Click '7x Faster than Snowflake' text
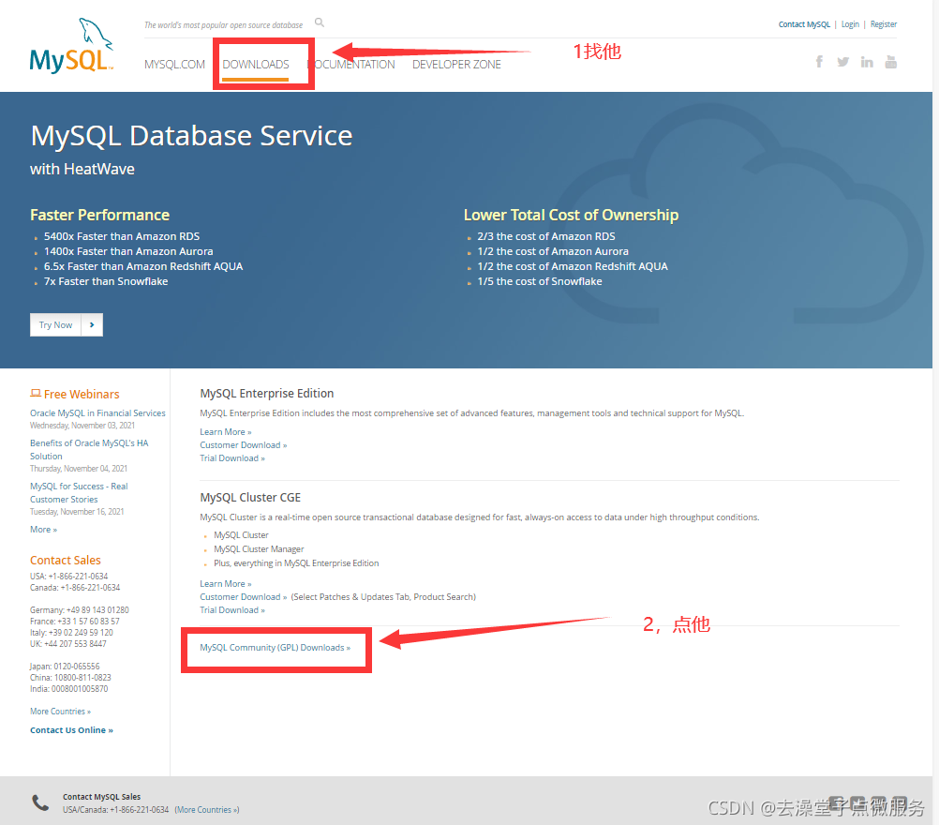The width and height of the screenshot is (939, 825). click(x=106, y=281)
